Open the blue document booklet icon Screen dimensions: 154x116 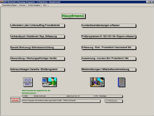tap(122, 82)
